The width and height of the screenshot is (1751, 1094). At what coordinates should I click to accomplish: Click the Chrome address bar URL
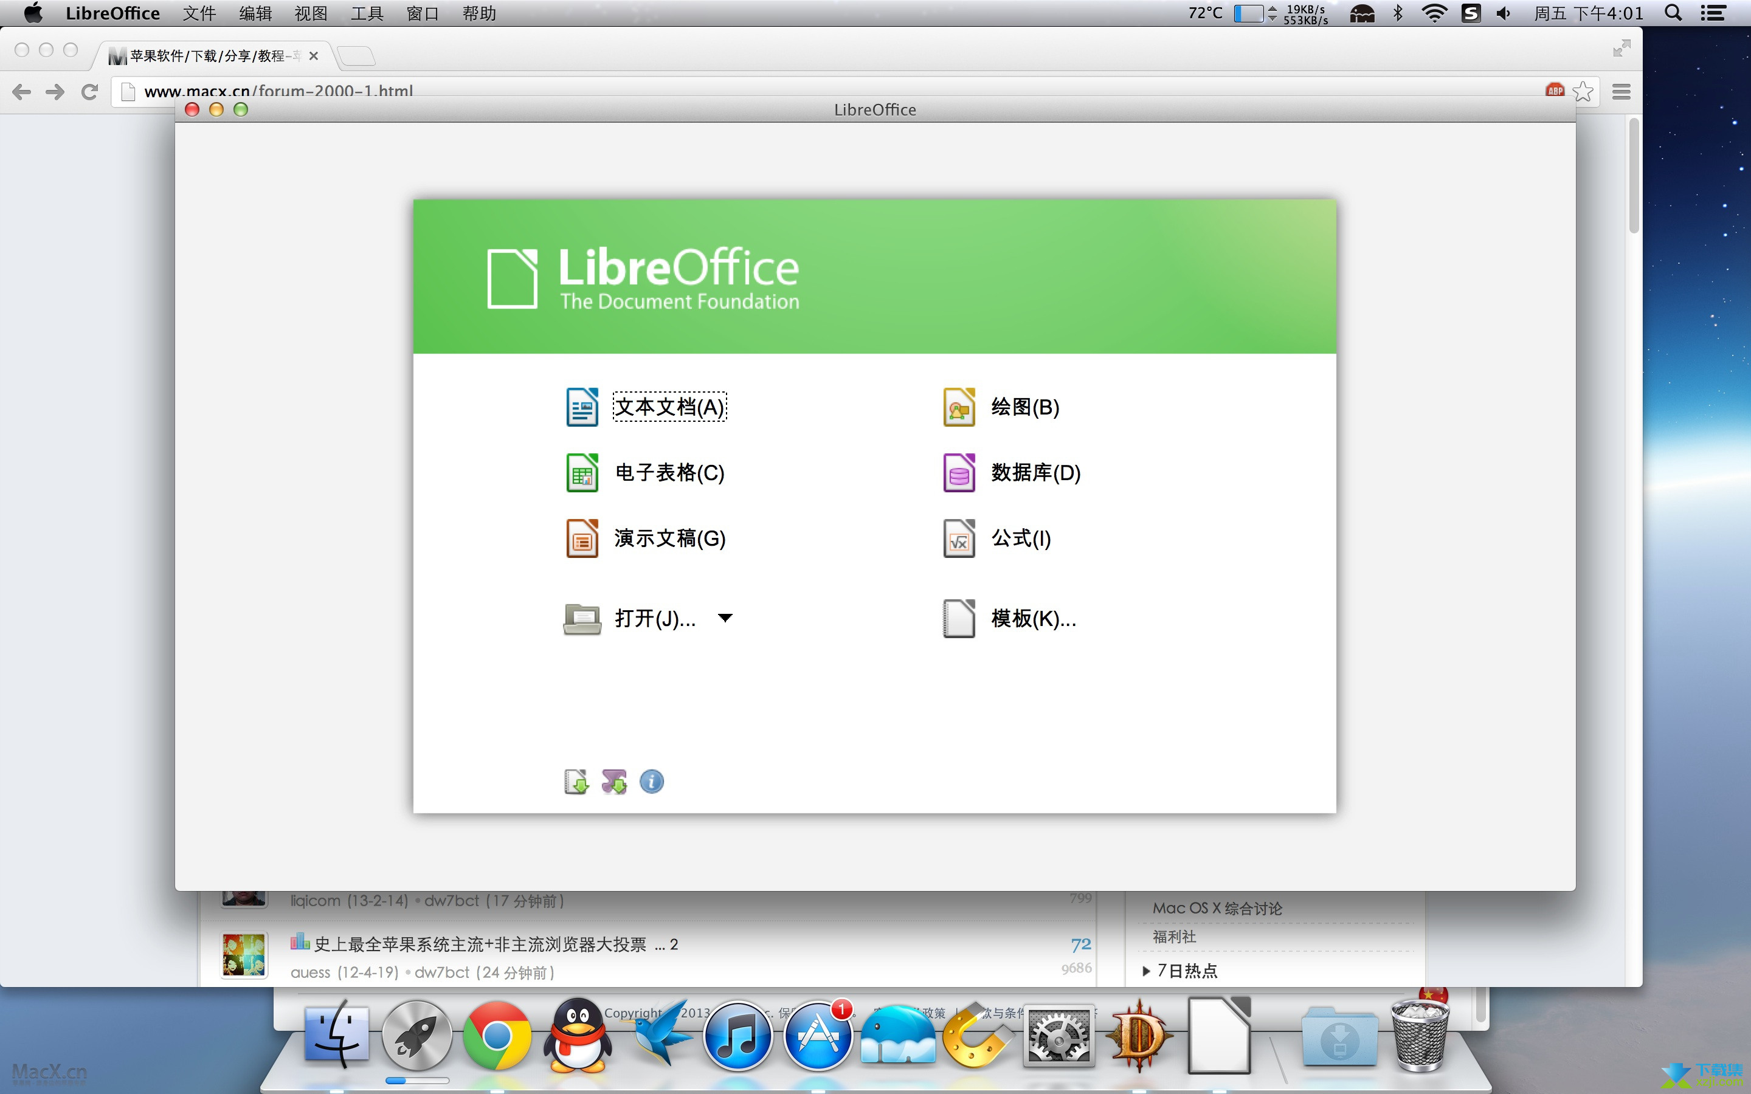pyautogui.click(x=278, y=91)
